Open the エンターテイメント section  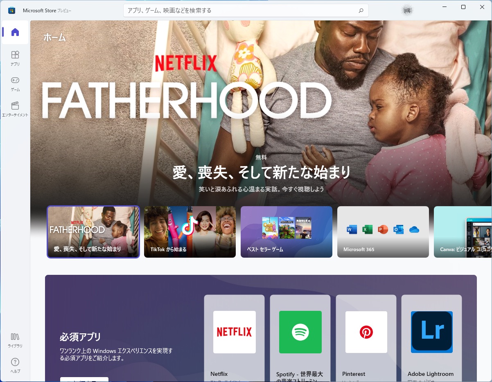click(15, 109)
